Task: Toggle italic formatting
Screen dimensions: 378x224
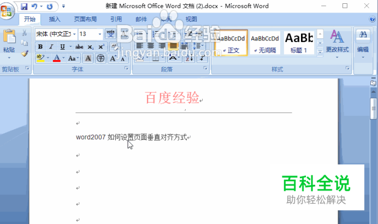Action: 51,47
